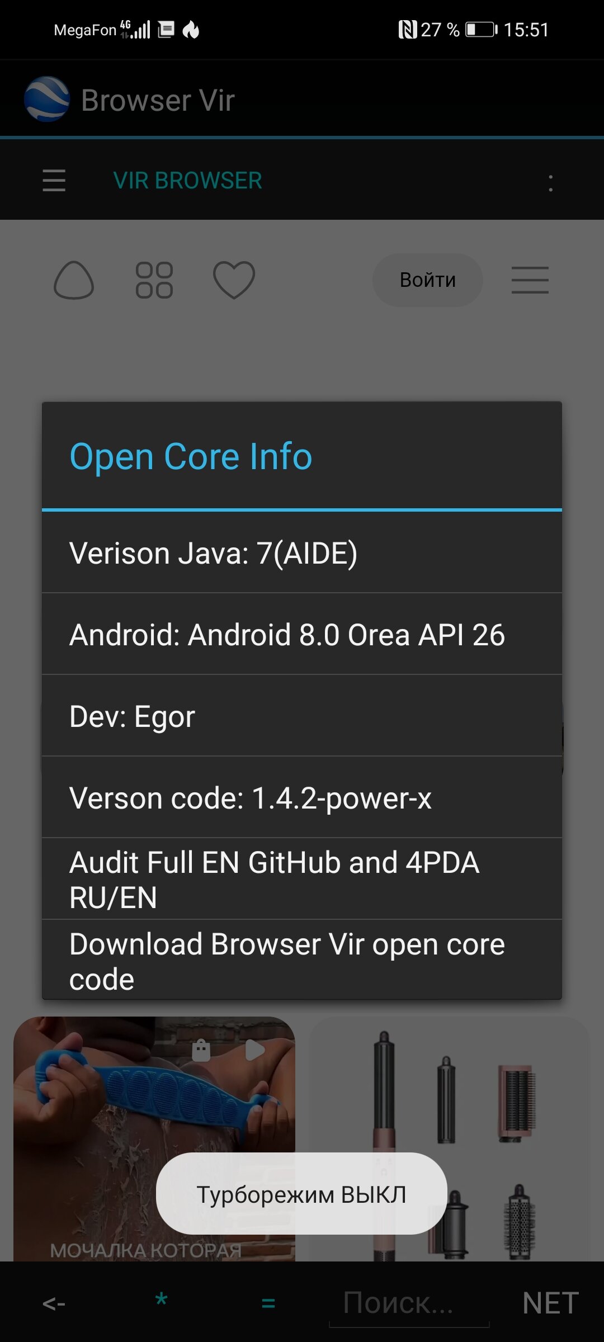Open the hair styler product thumbnail
The width and height of the screenshot is (604, 1342).
pyautogui.click(x=450, y=1138)
